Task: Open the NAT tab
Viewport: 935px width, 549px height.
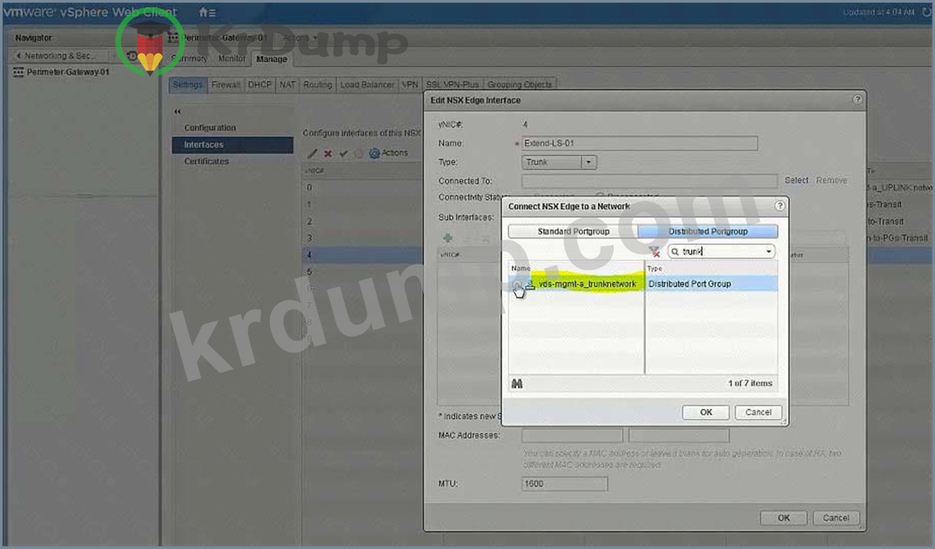Action: pyautogui.click(x=286, y=84)
